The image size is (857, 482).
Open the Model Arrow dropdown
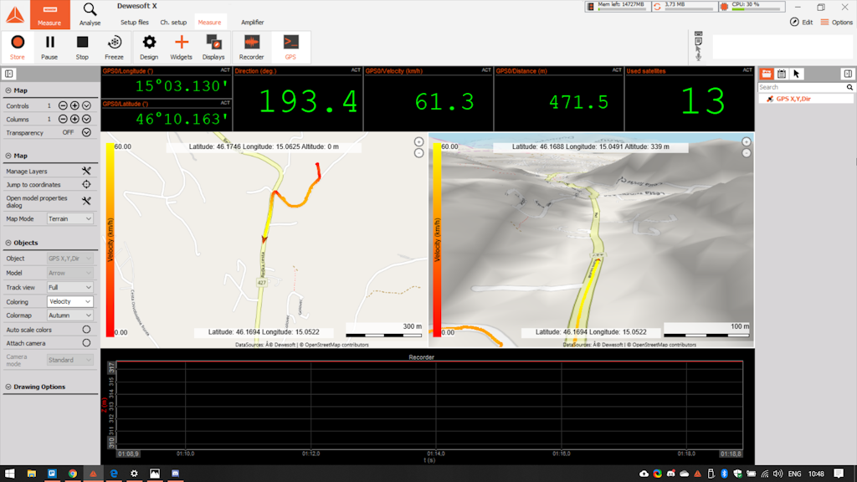click(69, 273)
